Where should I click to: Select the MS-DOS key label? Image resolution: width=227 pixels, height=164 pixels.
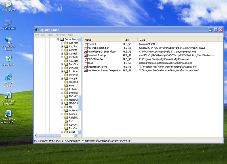coord(73,103)
